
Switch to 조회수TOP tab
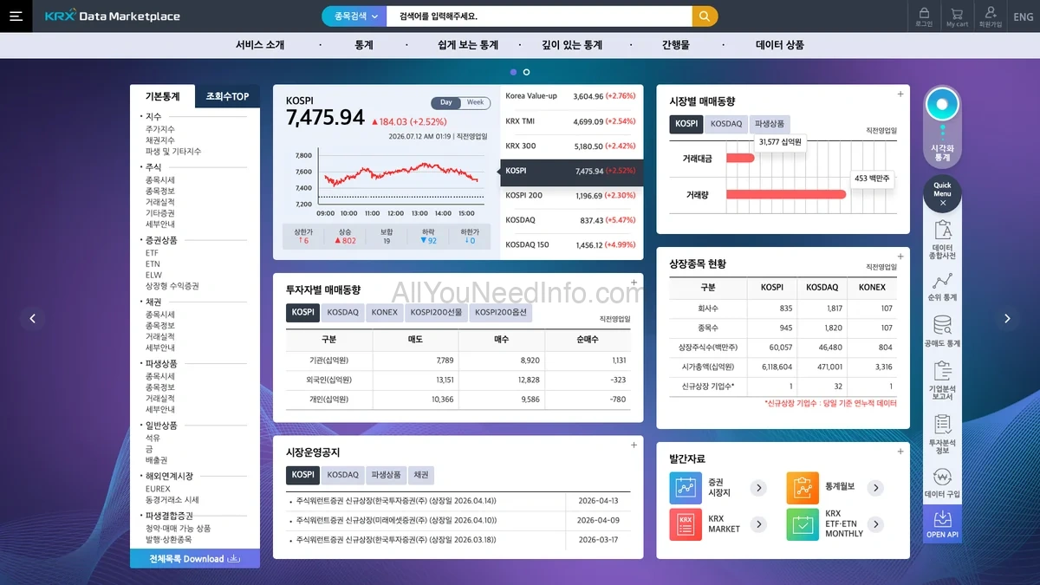tap(227, 96)
